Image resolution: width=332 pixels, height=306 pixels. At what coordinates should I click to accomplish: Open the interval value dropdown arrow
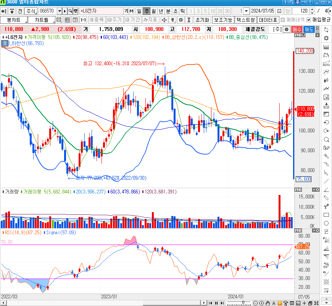[x=246, y=11]
